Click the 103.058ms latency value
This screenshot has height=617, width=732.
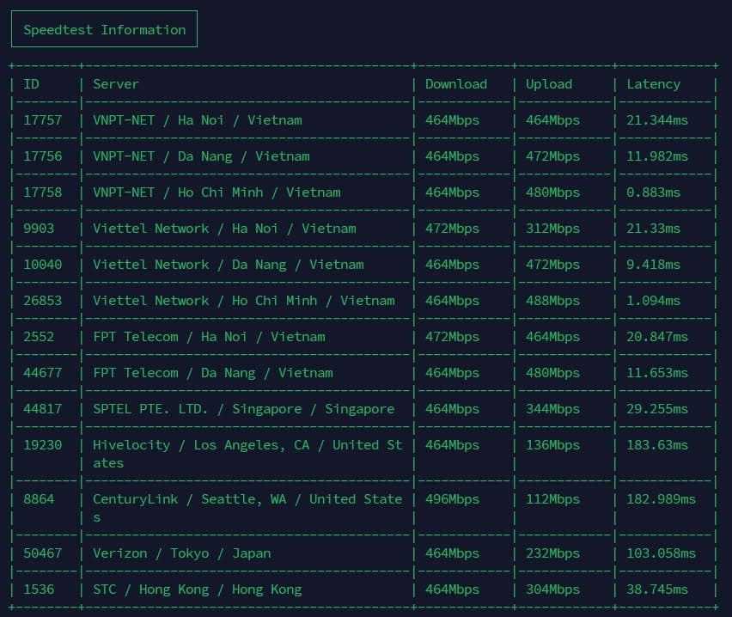(661, 553)
